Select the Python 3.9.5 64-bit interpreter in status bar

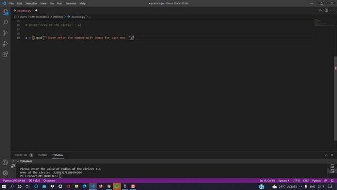(x=14, y=180)
